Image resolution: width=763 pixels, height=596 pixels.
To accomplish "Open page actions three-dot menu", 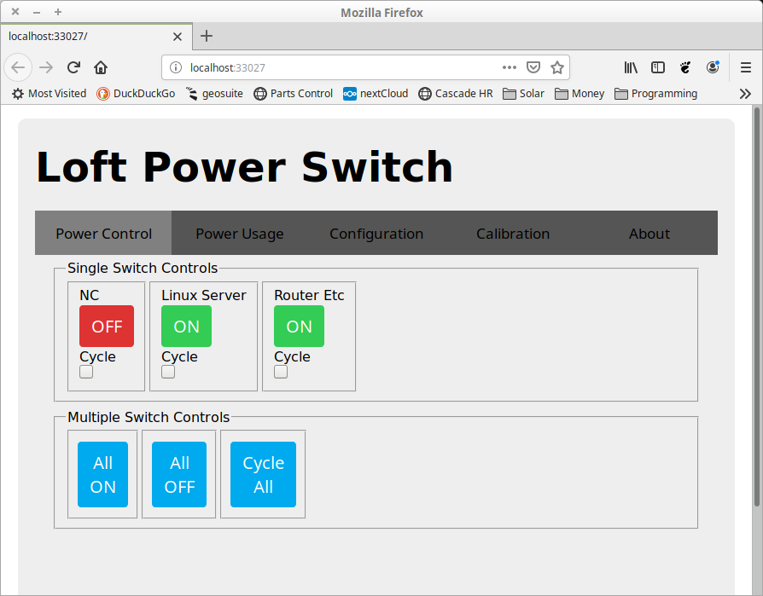I will tap(510, 67).
